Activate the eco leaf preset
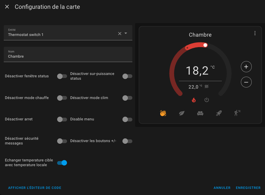The height and width of the screenshot is (195, 265). tap(182, 113)
